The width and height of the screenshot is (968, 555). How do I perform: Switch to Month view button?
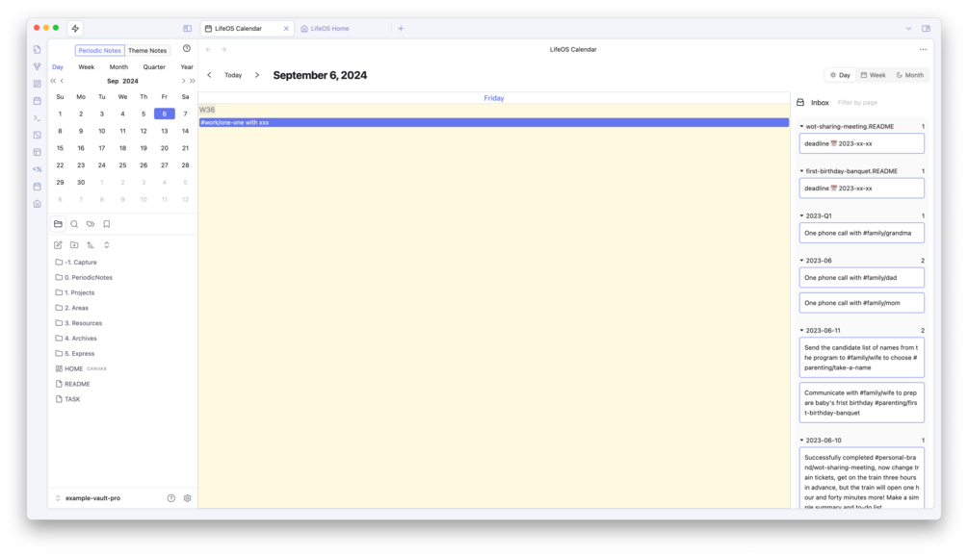pos(910,75)
